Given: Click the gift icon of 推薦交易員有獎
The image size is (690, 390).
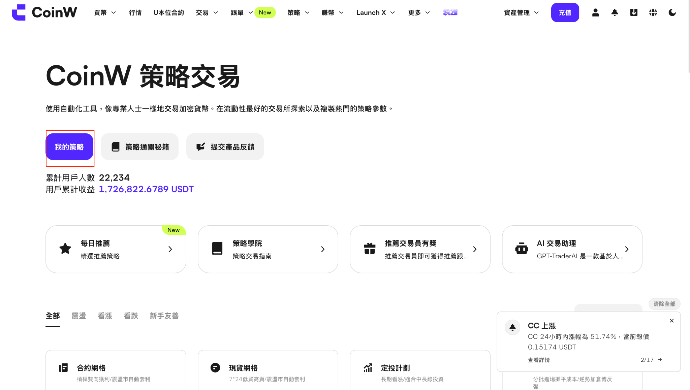Looking at the screenshot, I should click(x=370, y=249).
